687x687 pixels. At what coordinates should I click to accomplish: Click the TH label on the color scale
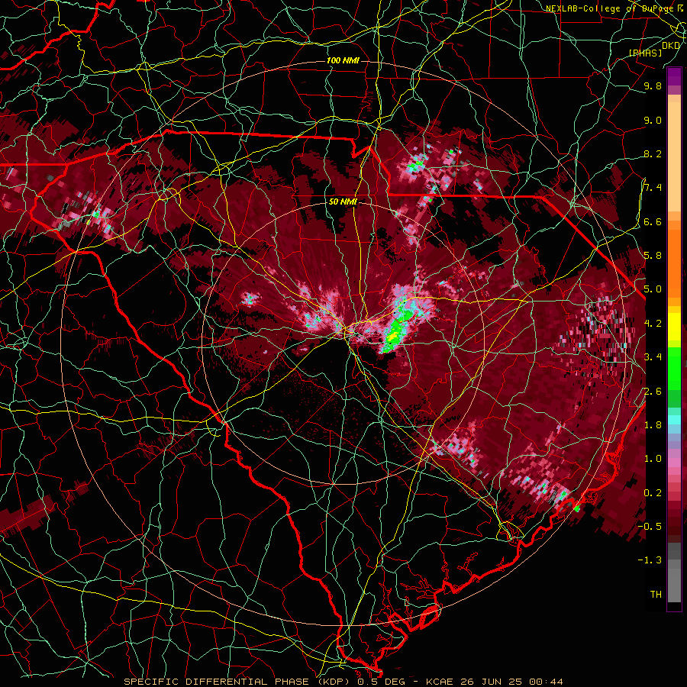coord(656,594)
